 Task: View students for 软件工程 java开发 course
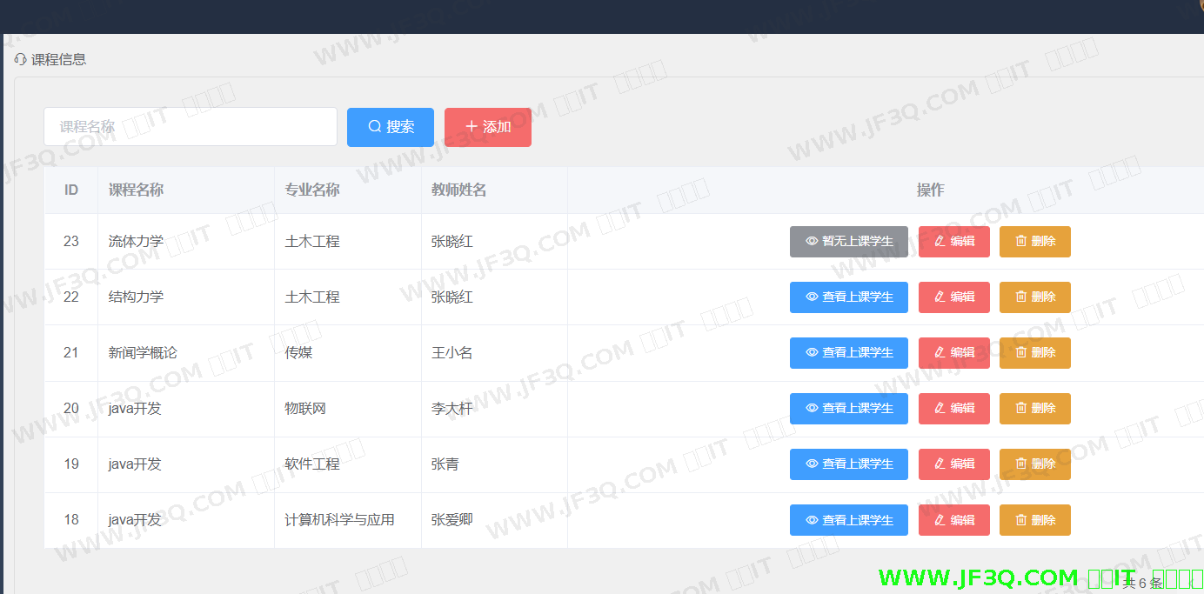pyautogui.click(x=848, y=464)
